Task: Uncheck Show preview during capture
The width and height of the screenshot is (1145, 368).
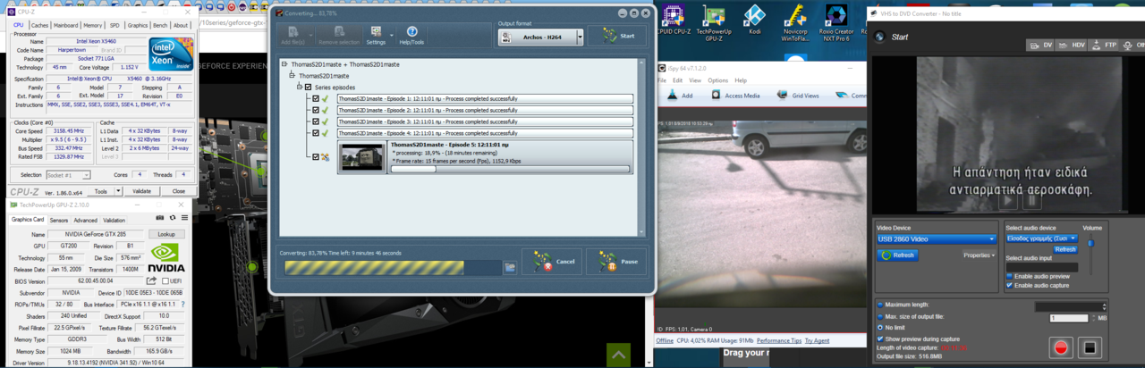Action: coord(880,339)
